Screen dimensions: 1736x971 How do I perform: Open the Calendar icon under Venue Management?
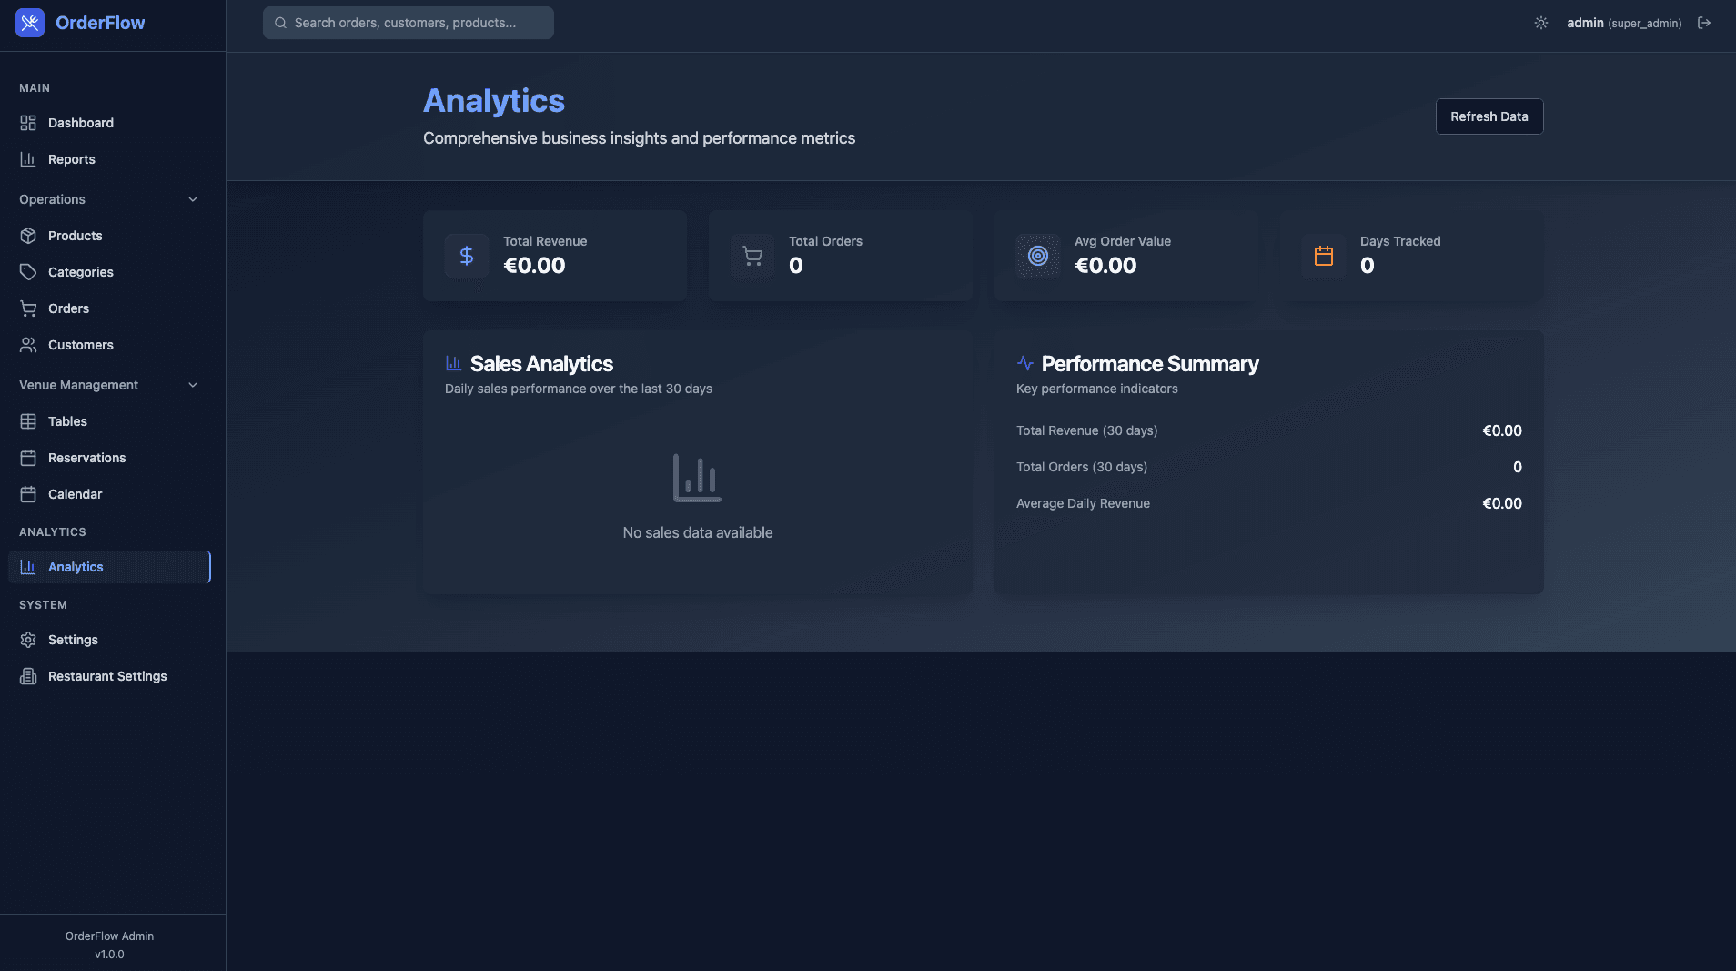29,494
